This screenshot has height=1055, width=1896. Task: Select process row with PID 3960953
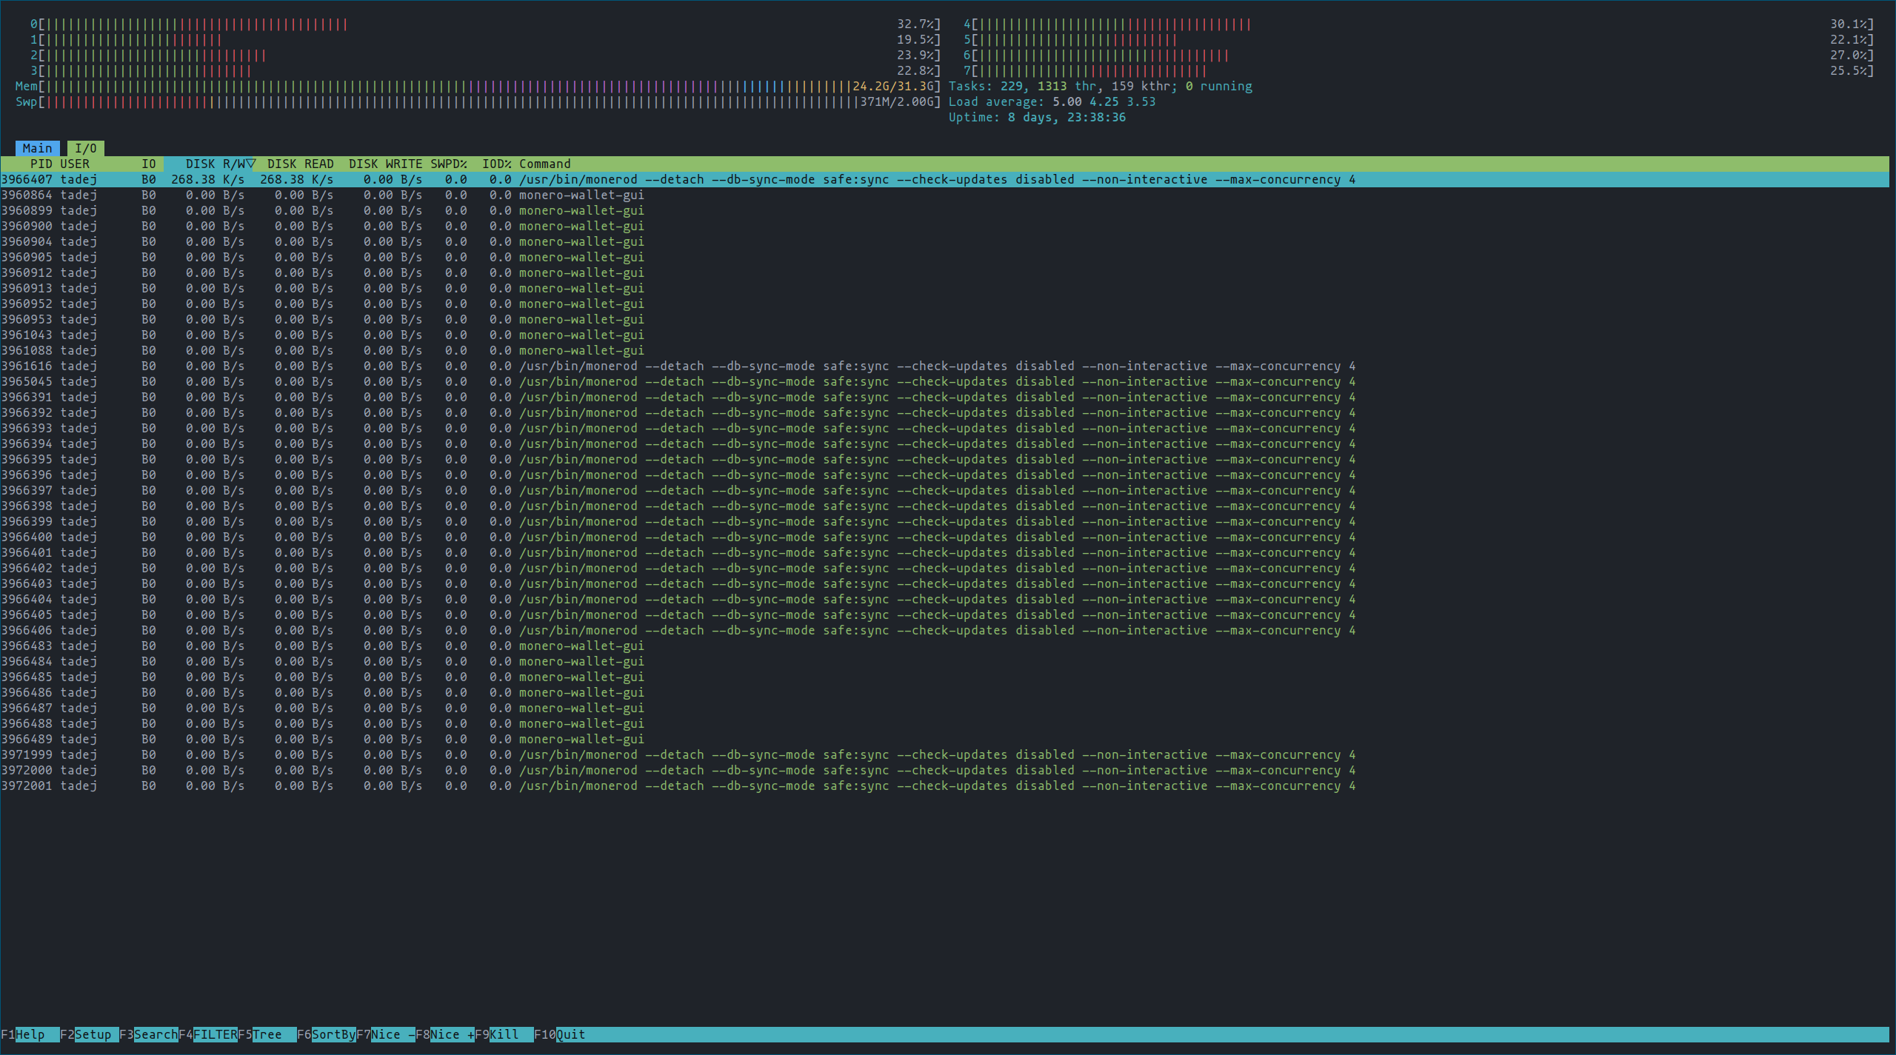click(945, 319)
